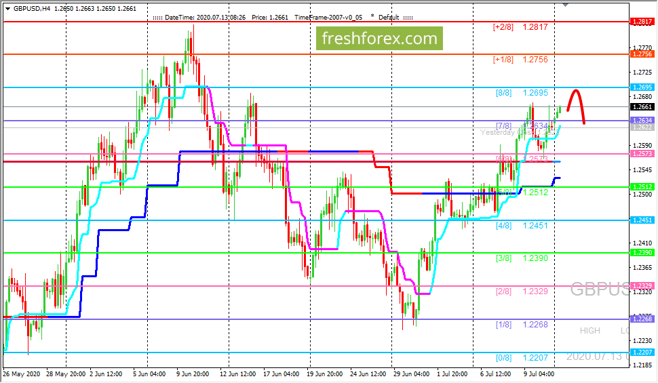Click the red 1.2817 price tag on axis

[642, 22]
